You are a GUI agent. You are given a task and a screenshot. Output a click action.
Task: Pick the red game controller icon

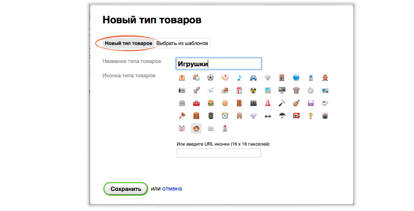click(296, 116)
